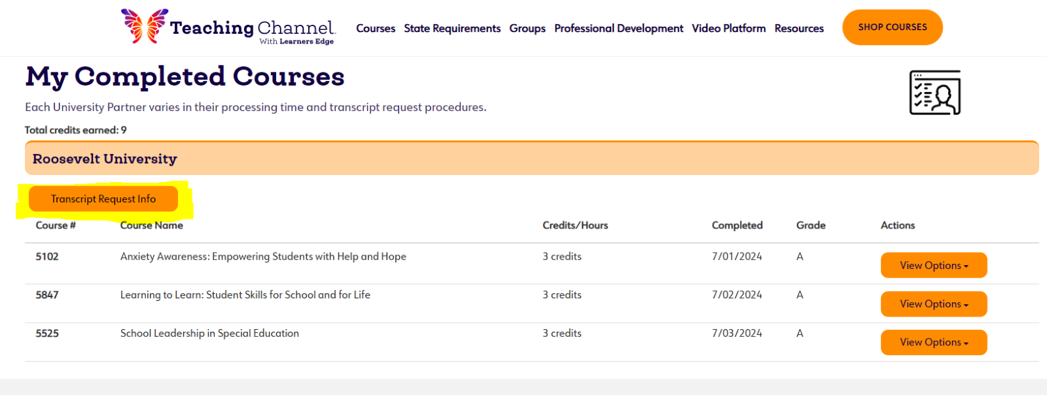
Task: Open the Courses menu
Action: (376, 28)
